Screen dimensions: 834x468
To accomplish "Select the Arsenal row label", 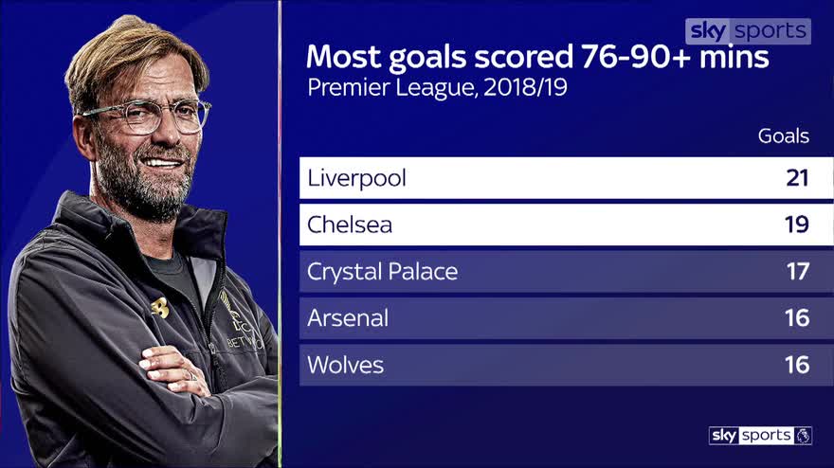I will click(348, 318).
